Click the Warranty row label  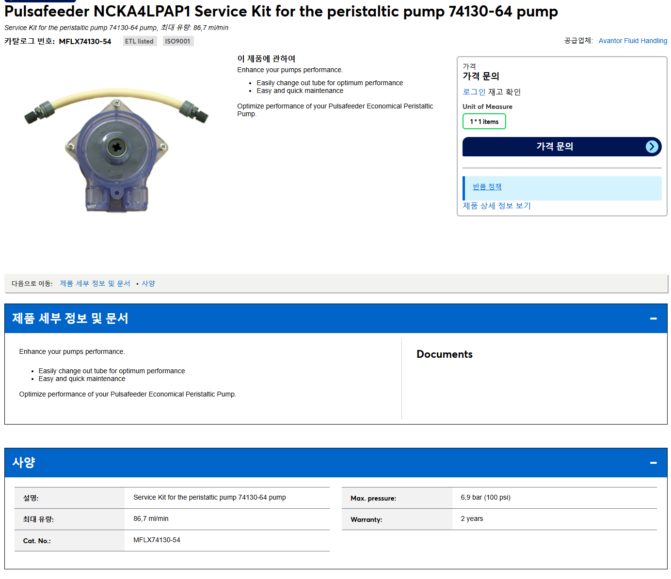[367, 519]
